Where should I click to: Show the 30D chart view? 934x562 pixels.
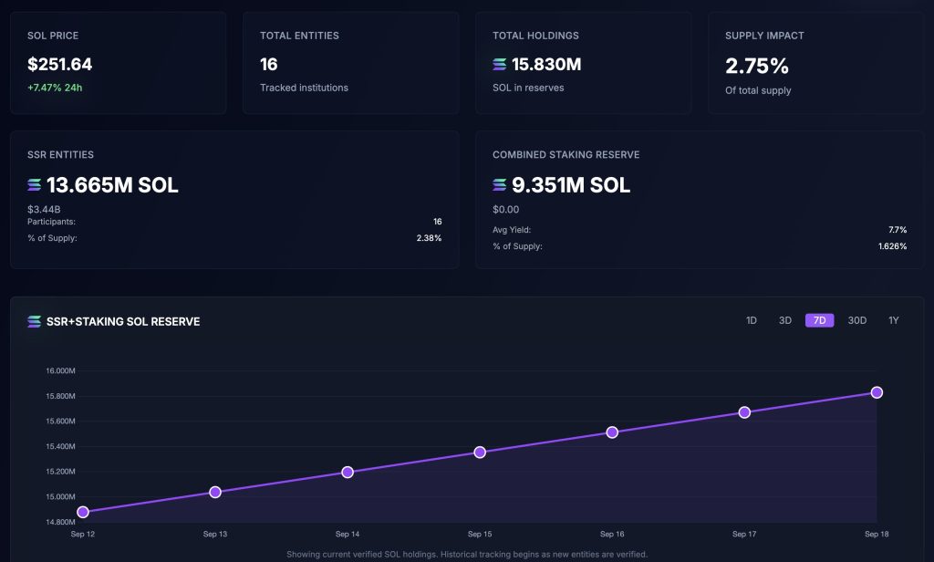(x=857, y=320)
